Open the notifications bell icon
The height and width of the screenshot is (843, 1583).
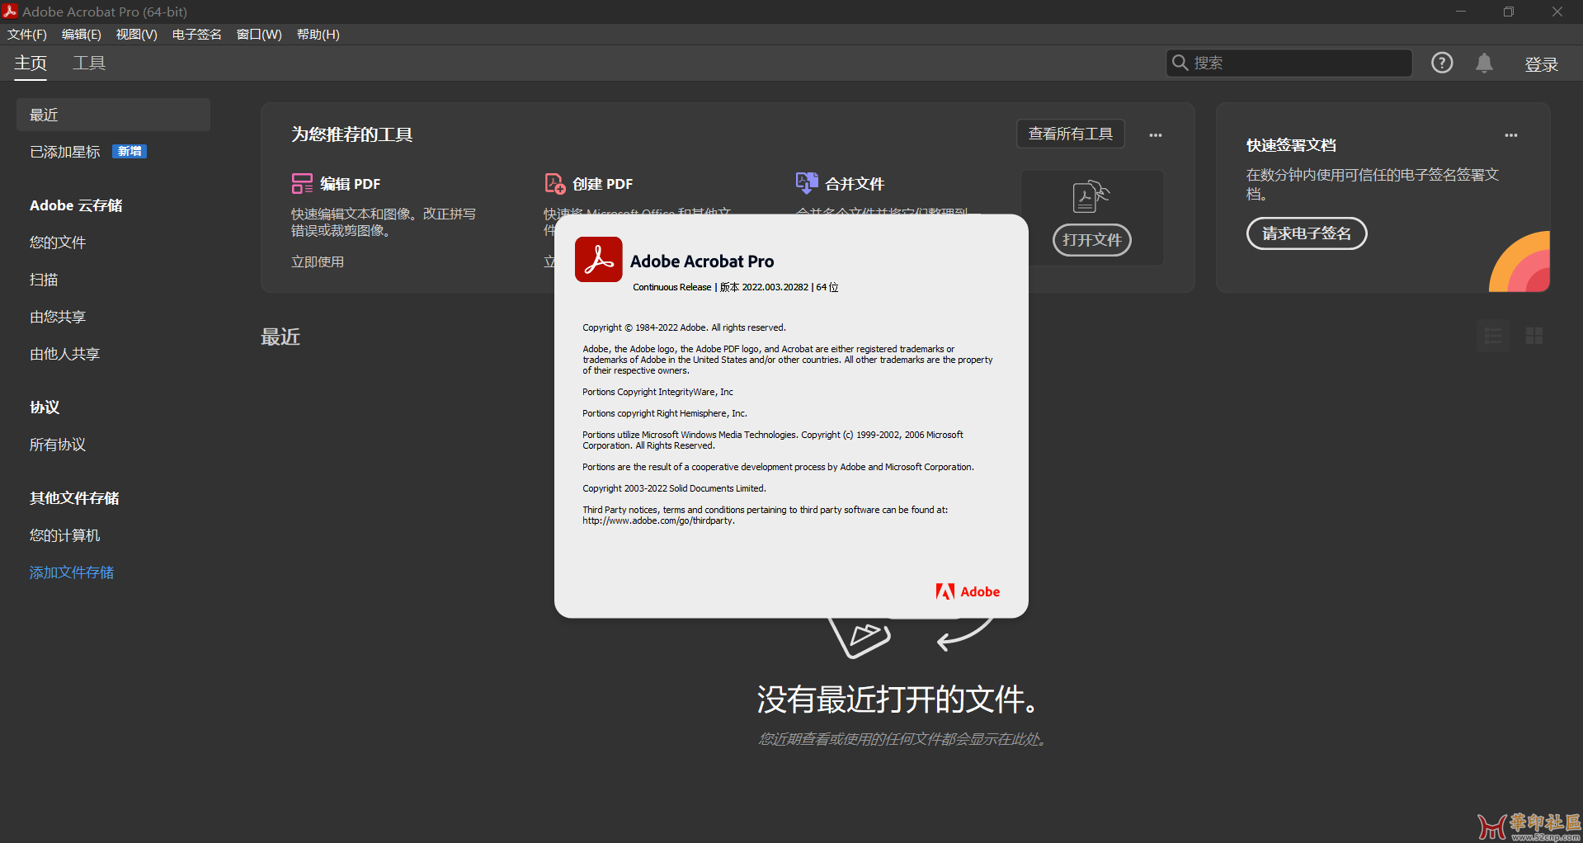tap(1484, 64)
